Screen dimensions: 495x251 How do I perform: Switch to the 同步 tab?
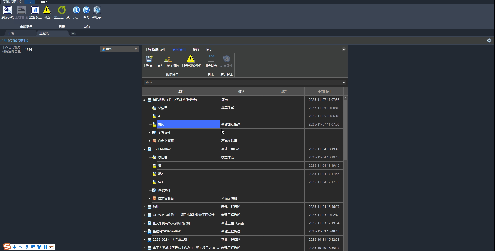coord(209,50)
